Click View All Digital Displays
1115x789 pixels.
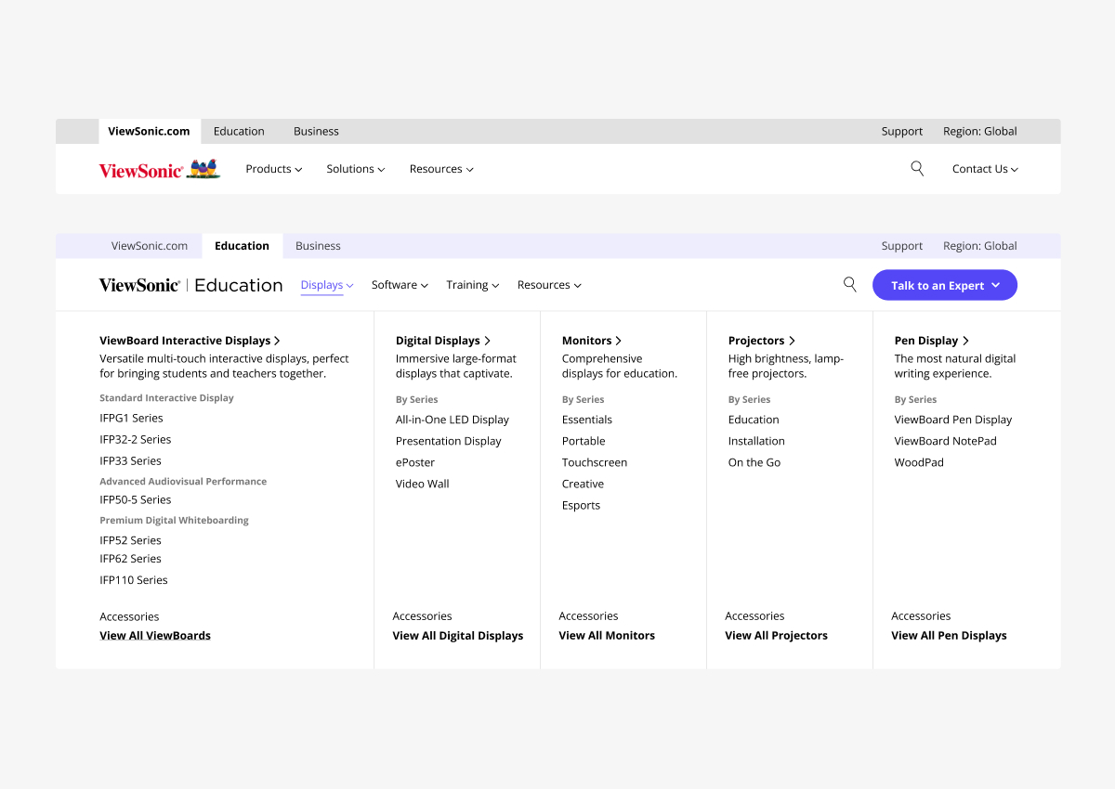pos(458,636)
